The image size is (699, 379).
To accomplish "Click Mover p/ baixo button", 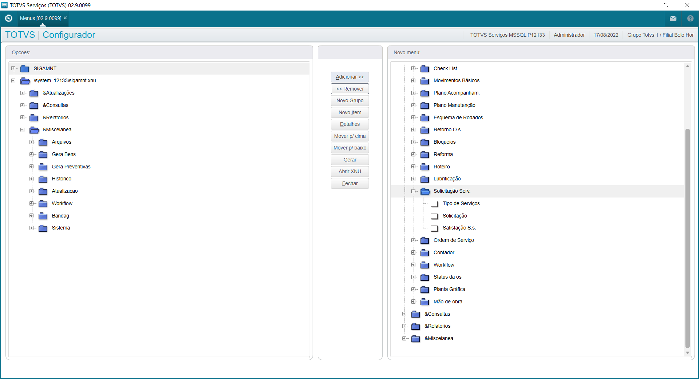I will pos(350,148).
